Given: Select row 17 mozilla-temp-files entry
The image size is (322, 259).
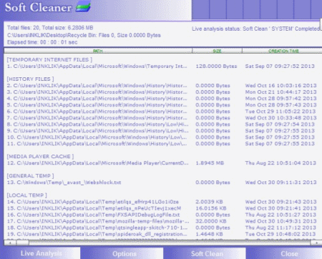Looking at the screenshot, I should point(98,221).
